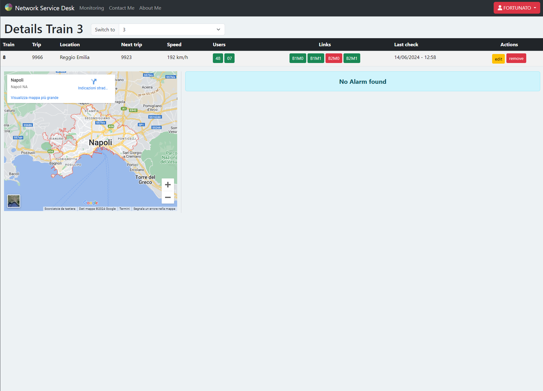Open the Monitoring menu item

92,8
